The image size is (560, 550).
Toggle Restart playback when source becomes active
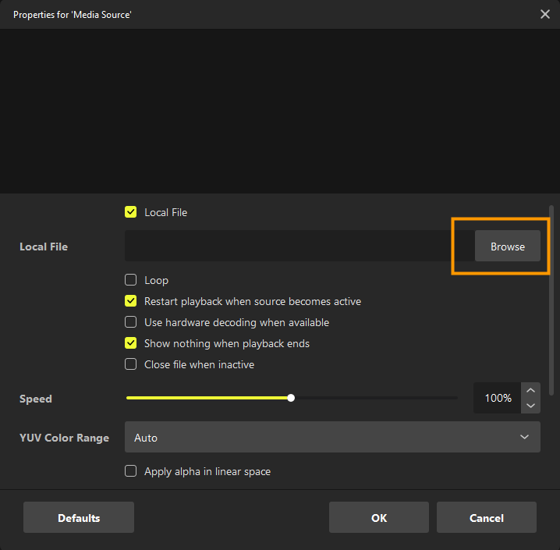coord(131,301)
